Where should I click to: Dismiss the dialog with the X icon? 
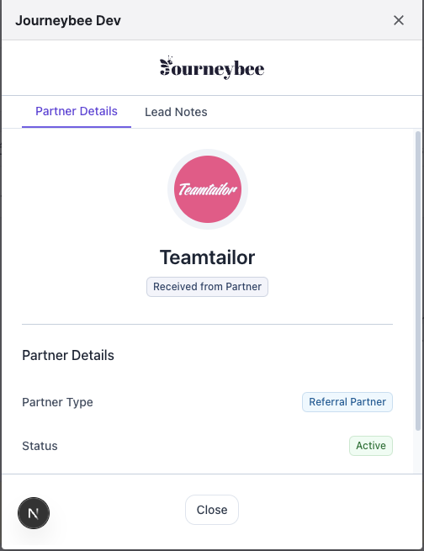(x=399, y=20)
